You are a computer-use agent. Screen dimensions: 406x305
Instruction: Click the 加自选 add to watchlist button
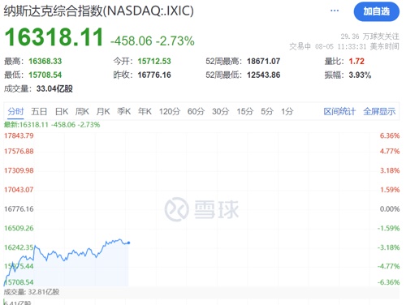[x=376, y=11]
